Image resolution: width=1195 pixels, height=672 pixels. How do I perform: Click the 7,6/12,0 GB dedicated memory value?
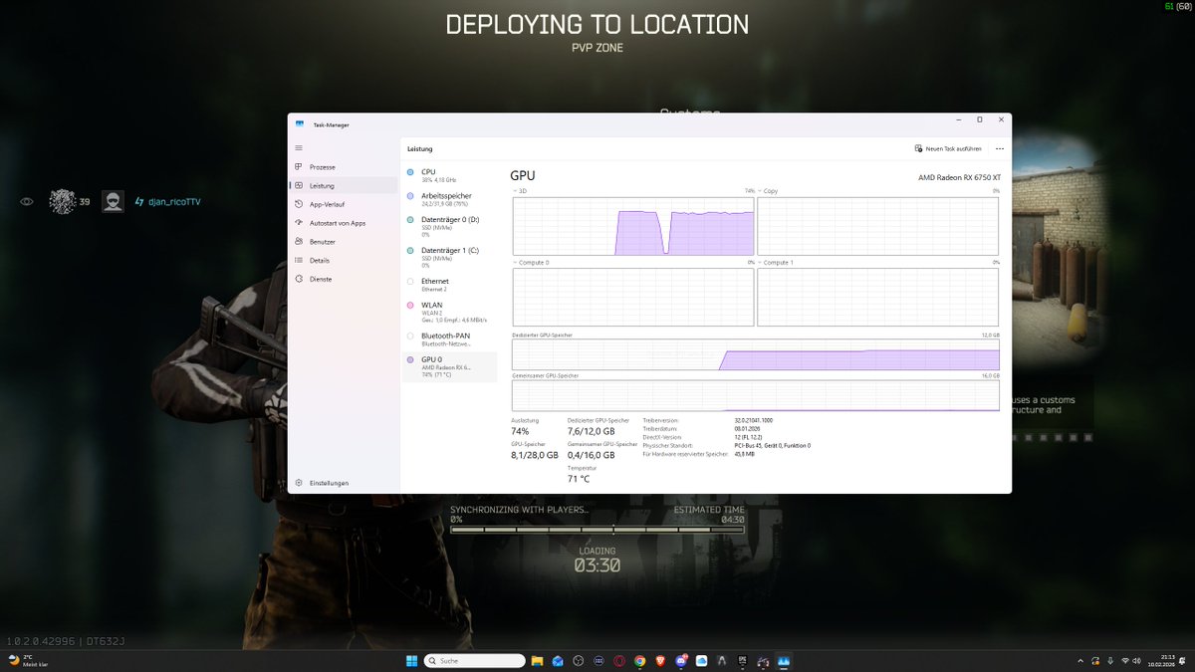coord(592,431)
